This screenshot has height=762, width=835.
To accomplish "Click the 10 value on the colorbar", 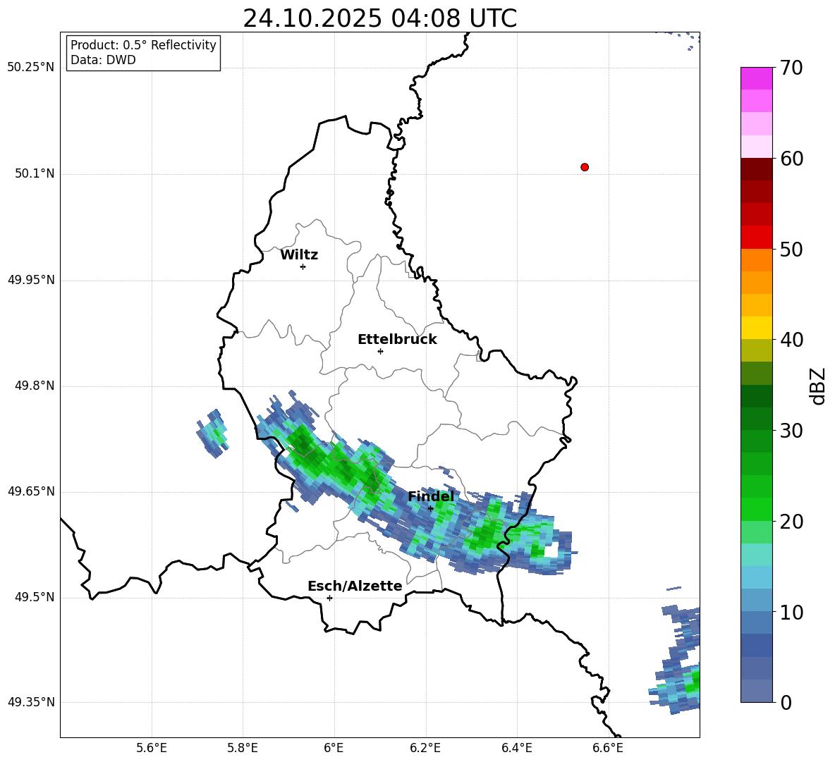I will pos(791,612).
